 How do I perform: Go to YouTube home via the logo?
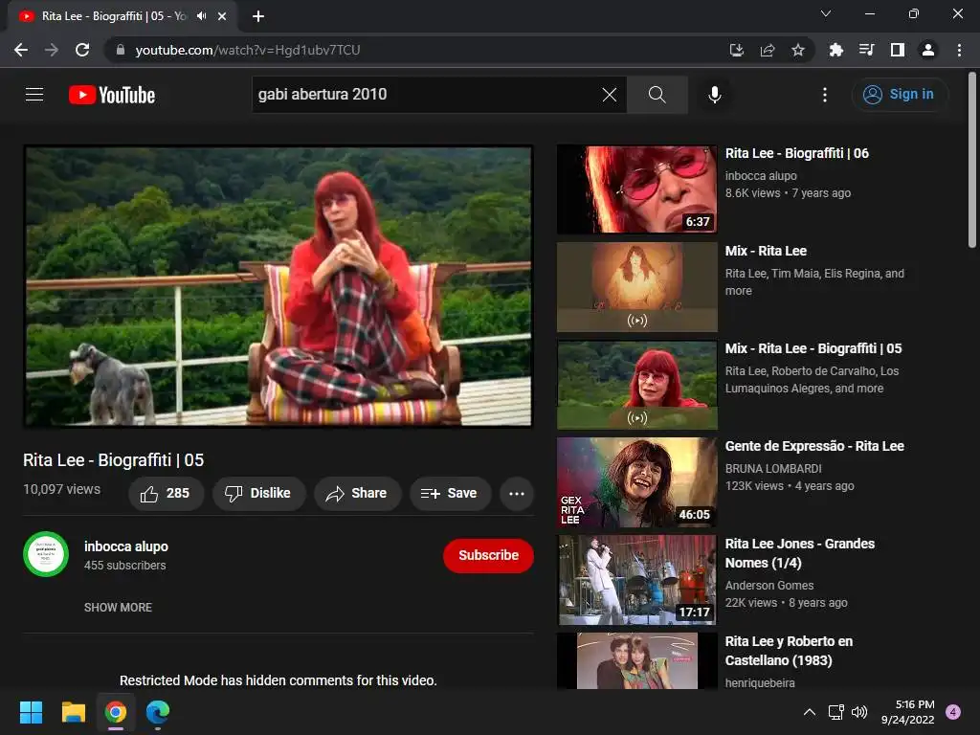[112, 95]
